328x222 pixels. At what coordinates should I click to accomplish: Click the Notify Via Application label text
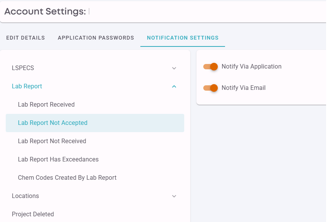(x=251, y=66)
